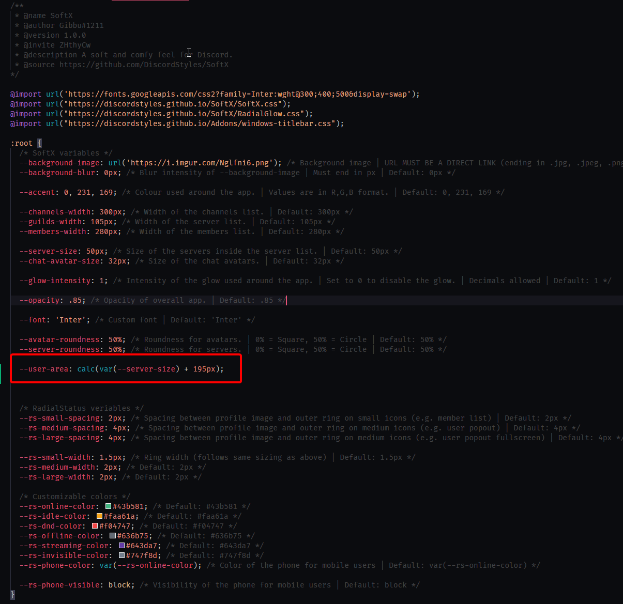Click the gray #636b75 offline color swatch
The width and height of the screenshot is (623, 604).
pos(113,536)
